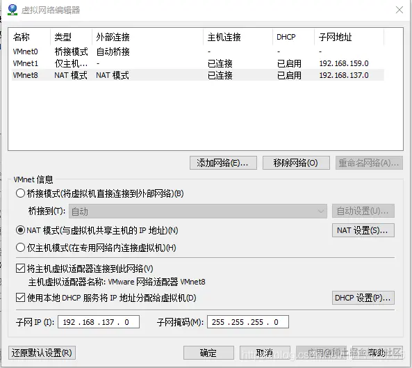This screenshot has width=412, height=368.
Task: Click the 名称 column header
Action: [x=29, y=37]
